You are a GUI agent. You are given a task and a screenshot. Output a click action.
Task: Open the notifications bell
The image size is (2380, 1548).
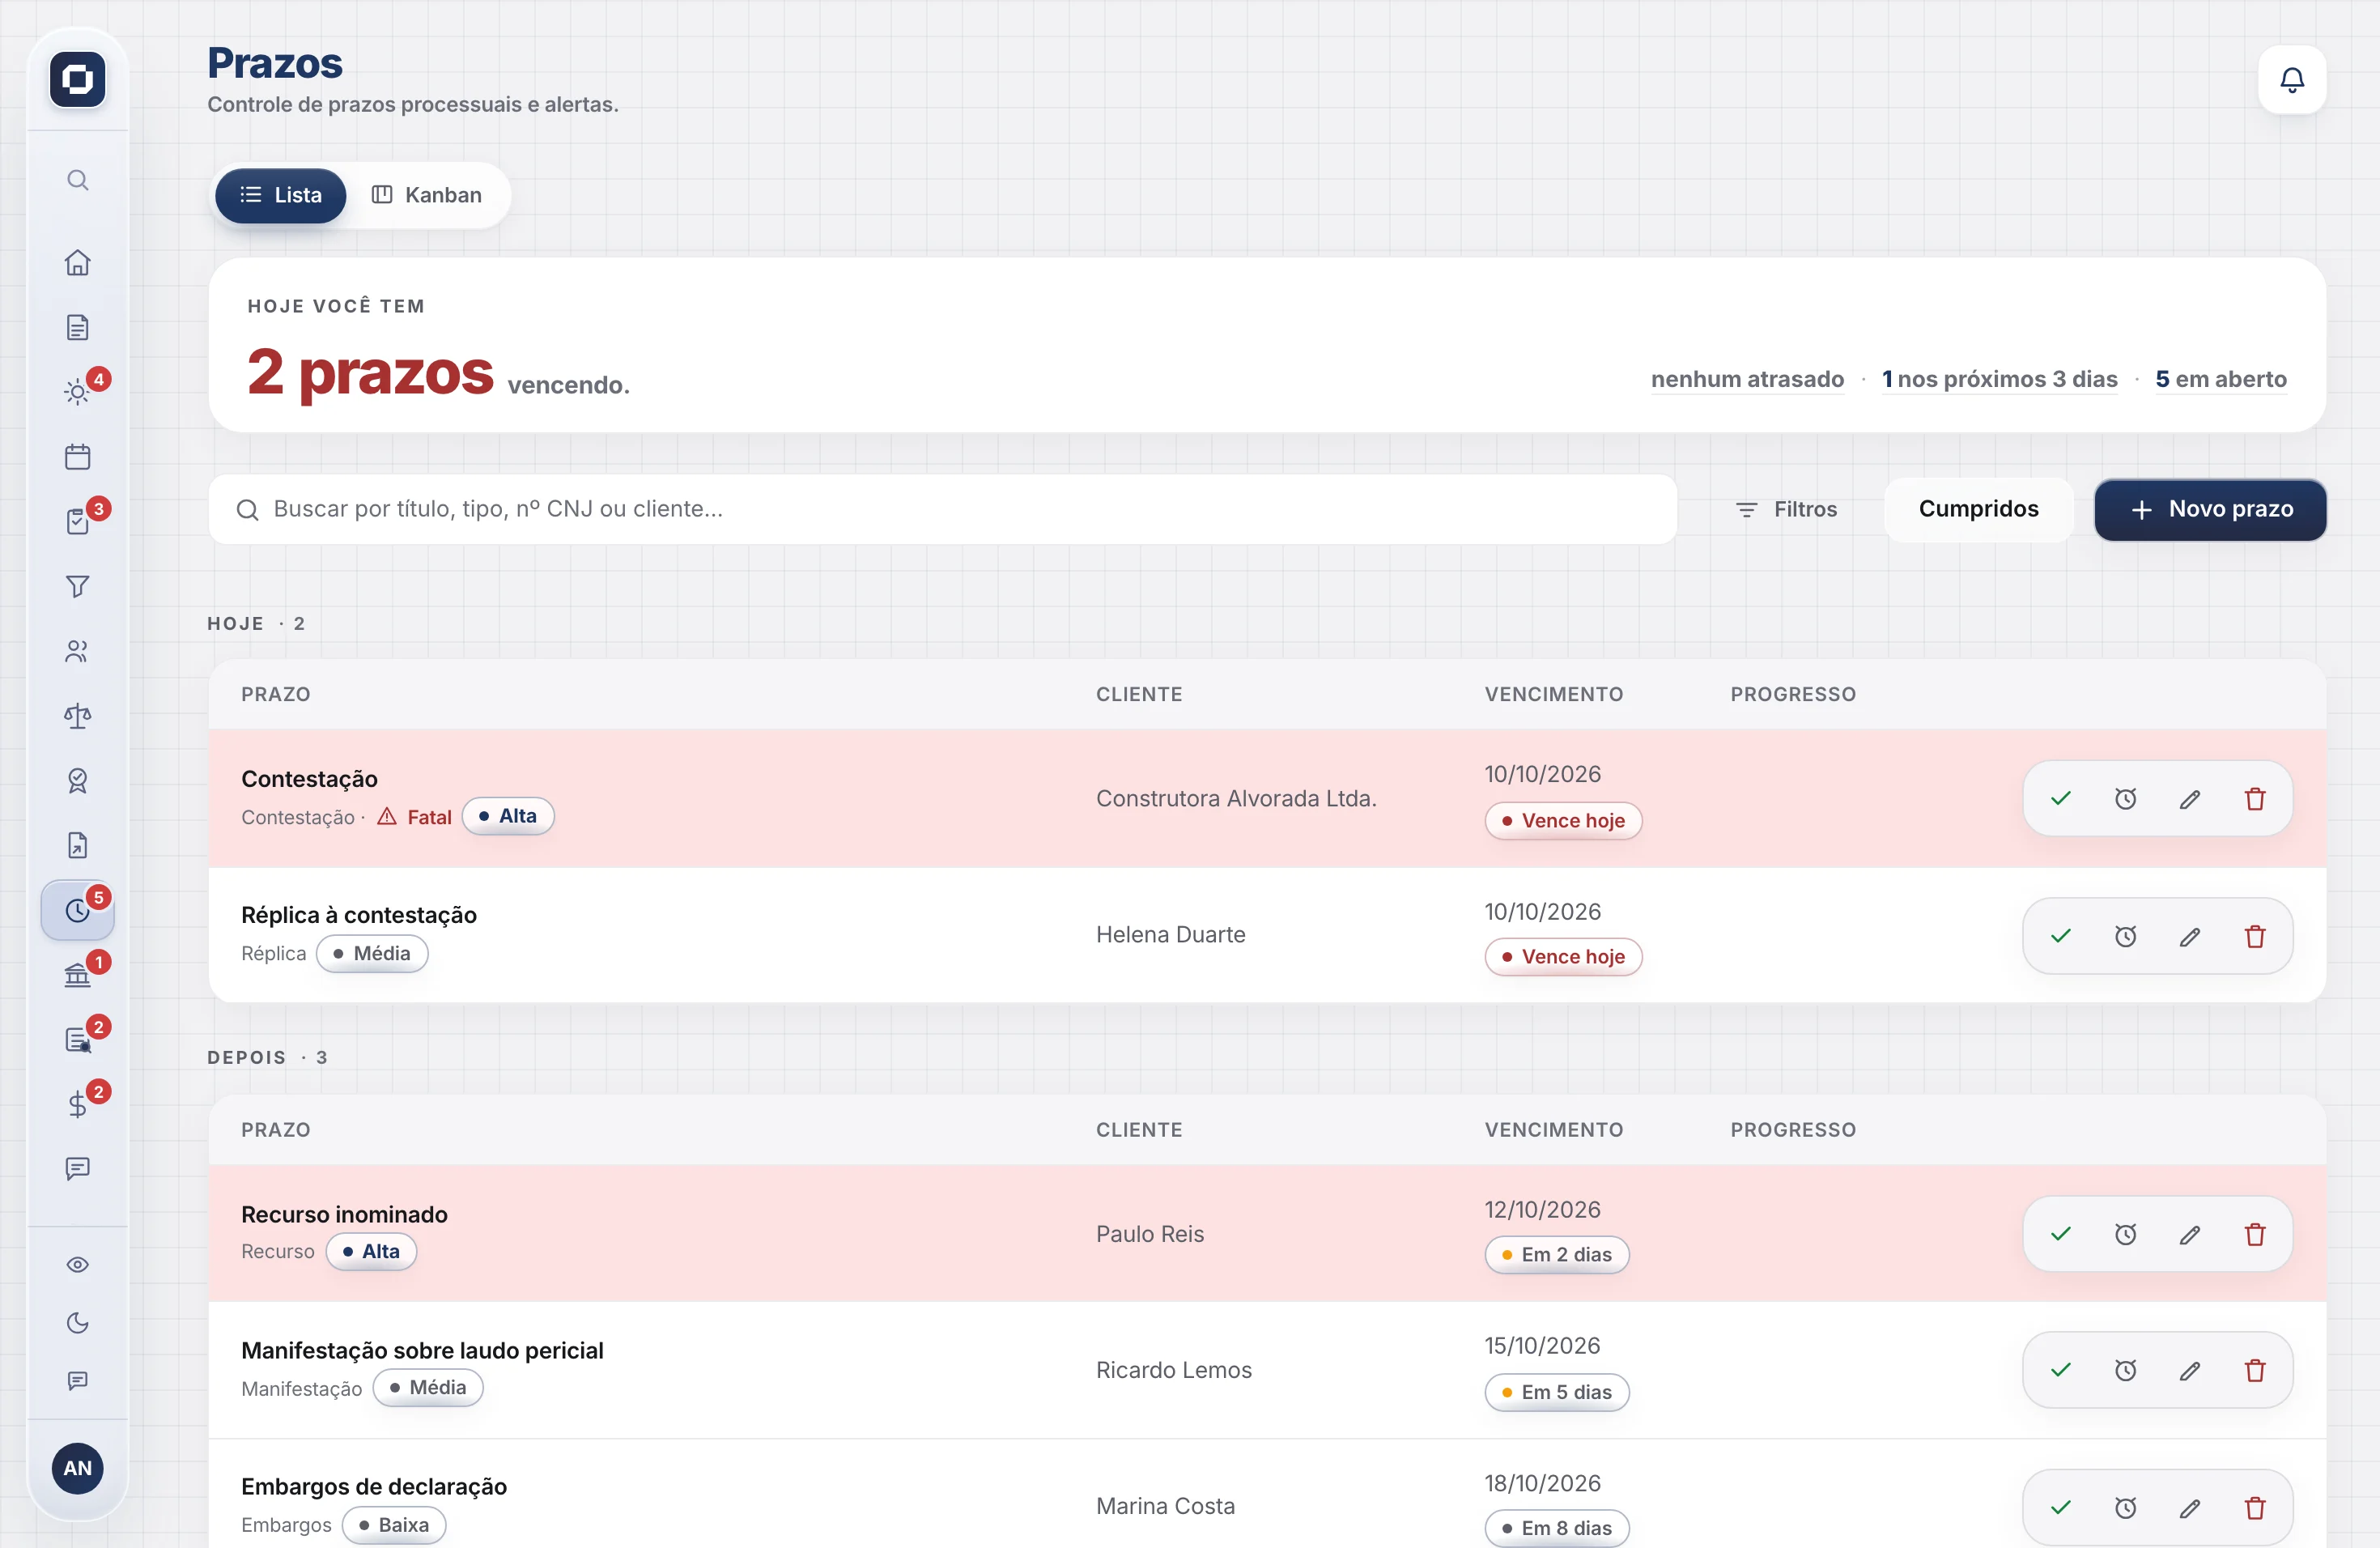tap(2291, 79)
